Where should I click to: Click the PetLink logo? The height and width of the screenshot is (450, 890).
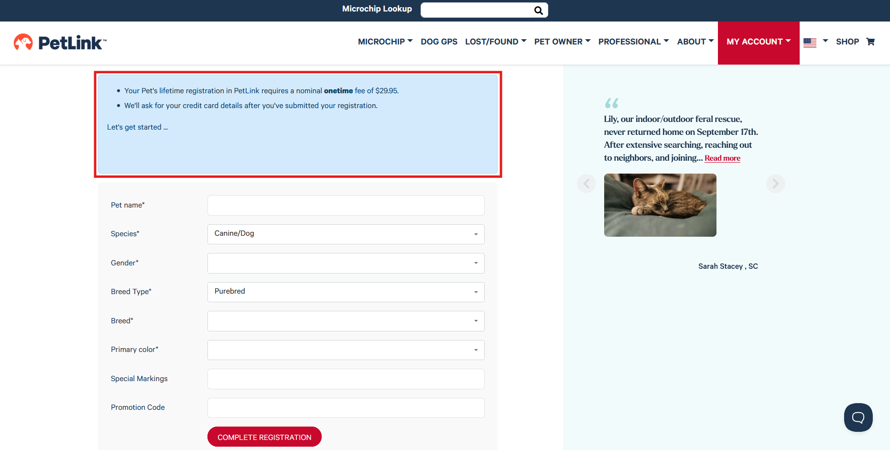pos(60,43)
